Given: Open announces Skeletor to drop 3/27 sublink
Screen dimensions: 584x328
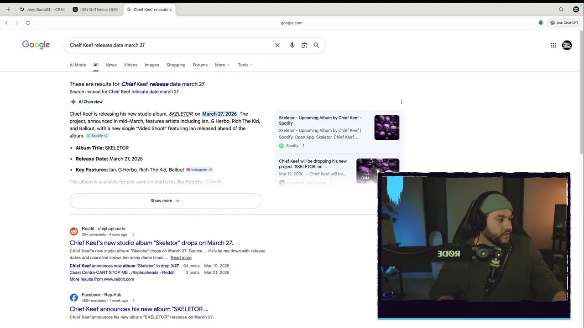Looking at the screenshot, I should (124, 266).
